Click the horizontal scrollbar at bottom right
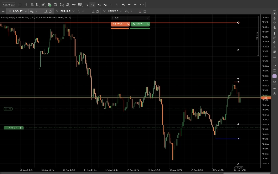 click(x=246, y=173)
